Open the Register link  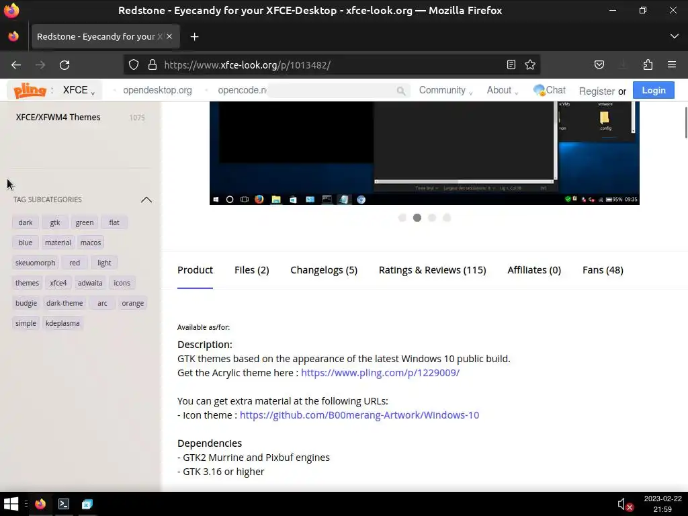click(x=597, y=91)
